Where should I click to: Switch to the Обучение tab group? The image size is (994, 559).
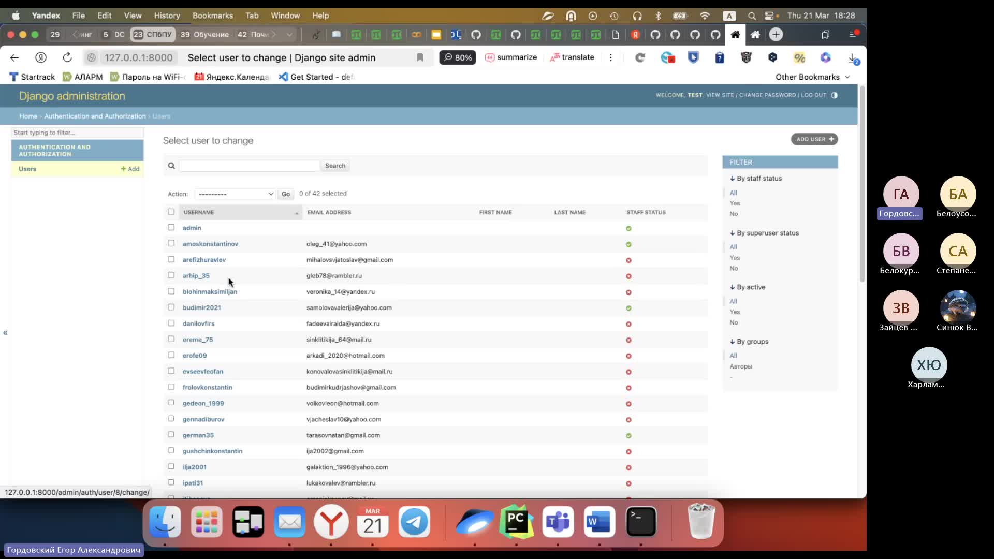[204, 35]
